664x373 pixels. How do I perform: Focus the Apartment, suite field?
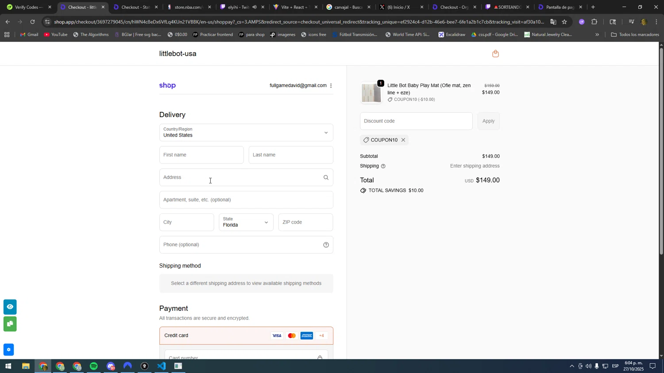pyautogui.click(x=246, y=200)
